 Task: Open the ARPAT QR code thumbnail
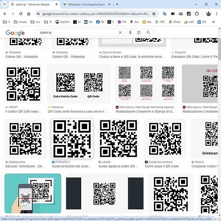tap(23, 84)
